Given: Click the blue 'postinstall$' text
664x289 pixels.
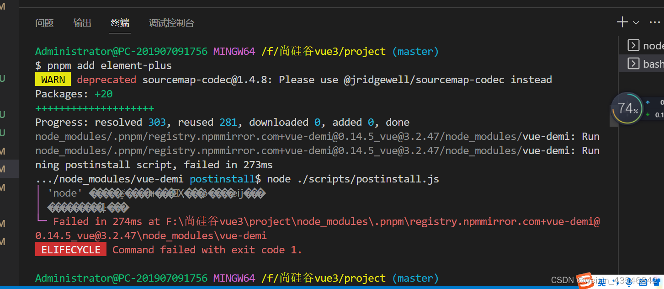Looking at the screenshot, I should [225, 179].
